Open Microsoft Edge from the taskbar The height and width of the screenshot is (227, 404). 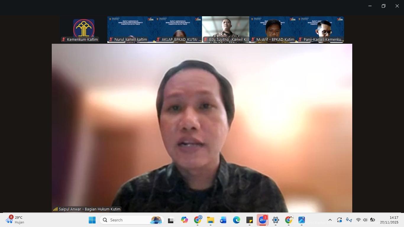[236, 220]
